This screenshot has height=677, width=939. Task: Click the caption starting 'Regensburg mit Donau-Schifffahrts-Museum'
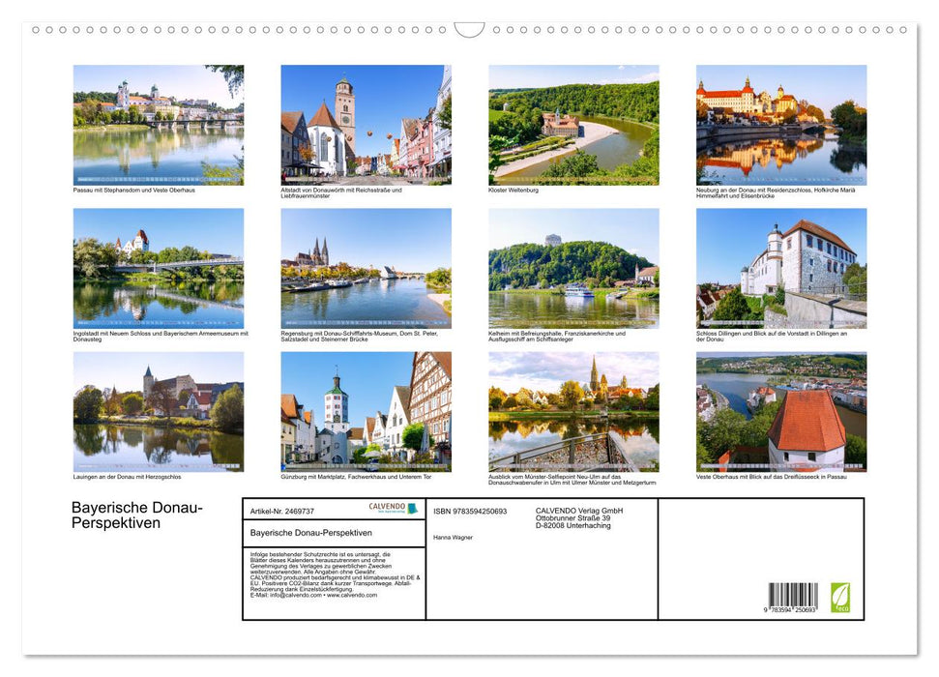pos(360,337)
